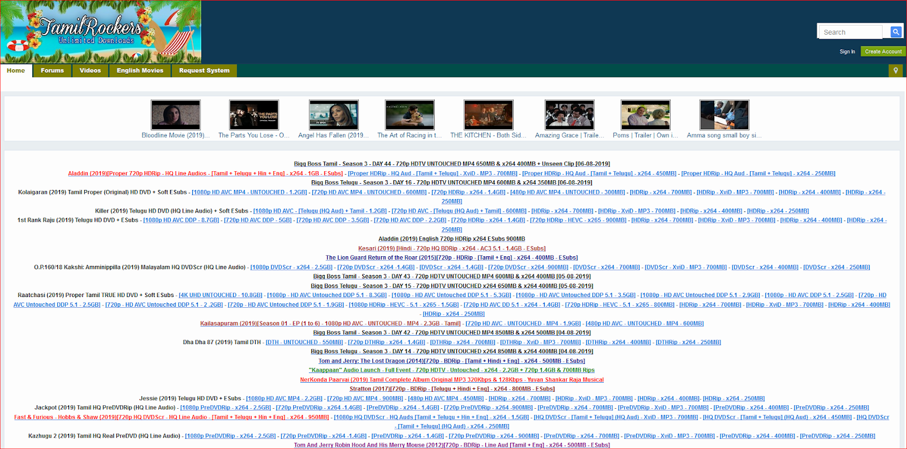The image size is (907, 449).
Task: Open the Request System tab
Action: [204, 70]
